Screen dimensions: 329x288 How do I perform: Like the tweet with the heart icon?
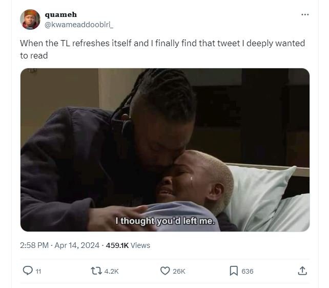pyautogui.click(x=165, y=271)
